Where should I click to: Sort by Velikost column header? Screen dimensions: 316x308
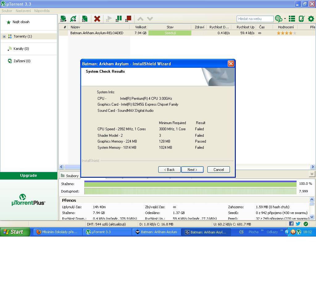pyautogui.click(x=139, y=27)
